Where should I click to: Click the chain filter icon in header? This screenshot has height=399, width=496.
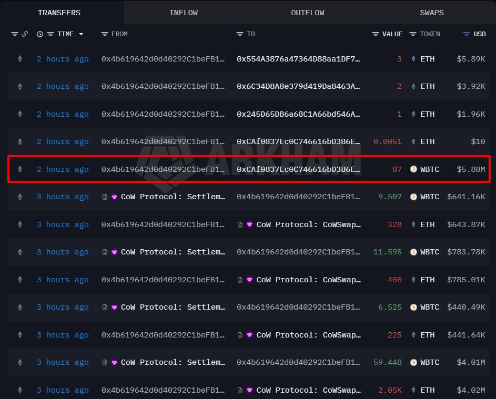[x=15, y=34]
